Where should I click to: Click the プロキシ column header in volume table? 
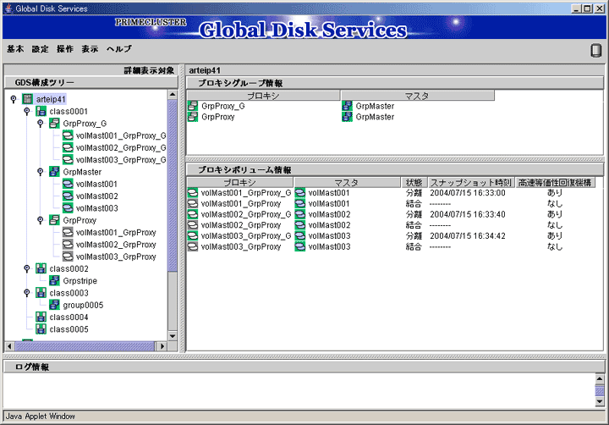240,182
